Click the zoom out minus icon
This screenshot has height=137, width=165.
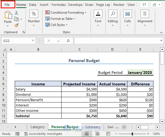pyautogui.click(x=116, y=134)
